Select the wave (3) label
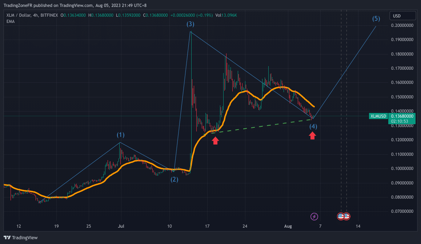421x244 pixels. (191, 24)
